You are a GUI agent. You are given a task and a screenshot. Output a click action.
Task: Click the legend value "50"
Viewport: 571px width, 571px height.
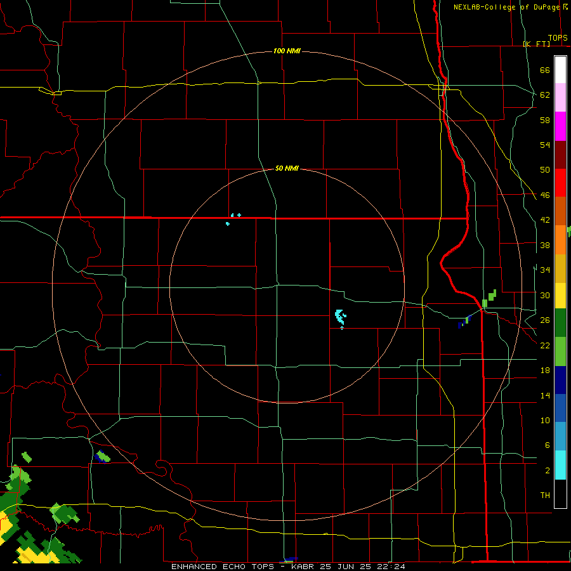pos(545,170)
